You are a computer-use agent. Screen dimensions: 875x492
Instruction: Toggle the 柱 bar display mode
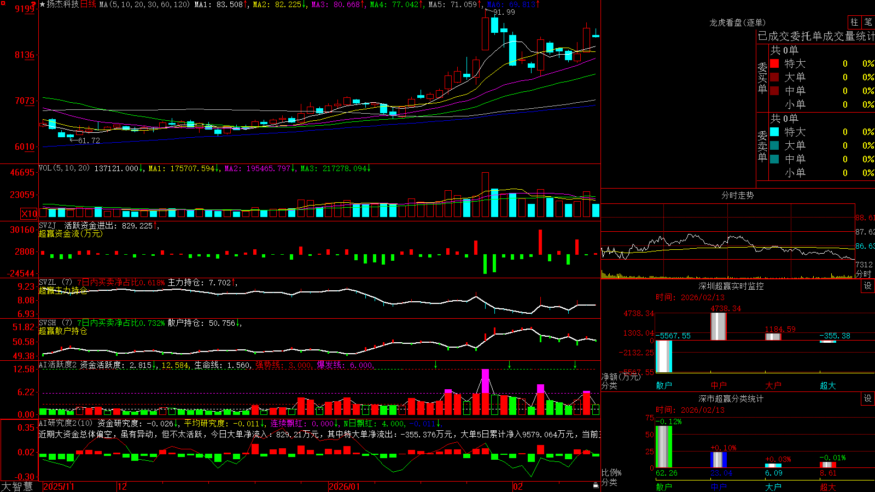[854, 22]
